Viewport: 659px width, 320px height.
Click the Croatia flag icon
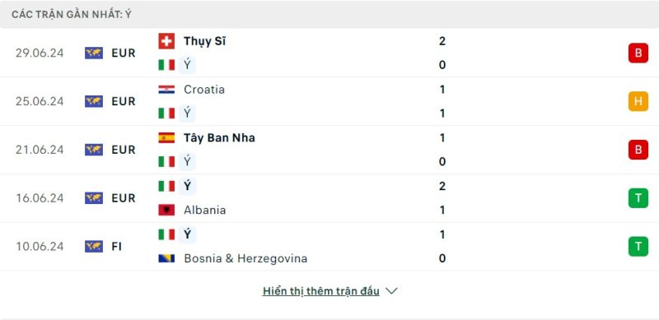coord(166,90)
